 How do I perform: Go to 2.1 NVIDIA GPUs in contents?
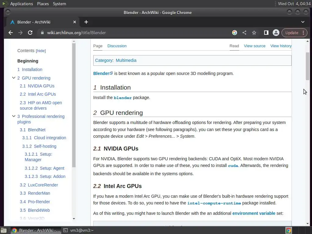click(37, 86)
